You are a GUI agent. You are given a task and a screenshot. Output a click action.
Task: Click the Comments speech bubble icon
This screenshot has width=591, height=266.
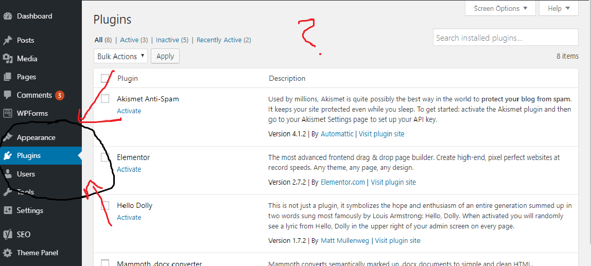pyautogui.click(x=8, y=95)
